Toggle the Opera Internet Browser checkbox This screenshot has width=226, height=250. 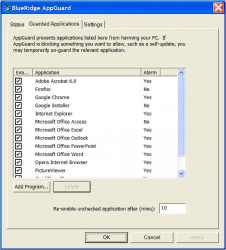[x=18, y=162]
